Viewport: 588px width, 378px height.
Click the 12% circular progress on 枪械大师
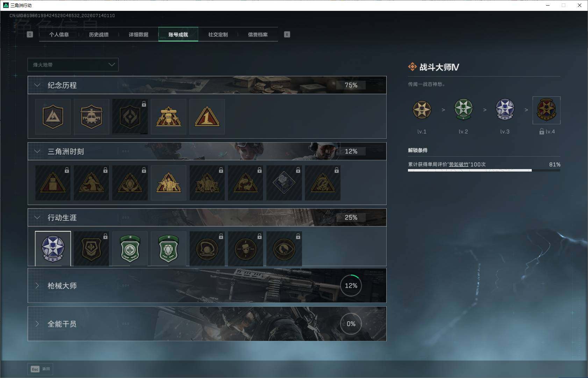(x=351, y=286)
